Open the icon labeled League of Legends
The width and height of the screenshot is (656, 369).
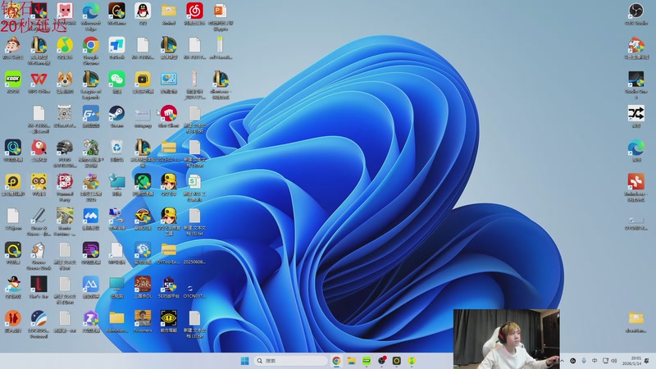point(91,80)
